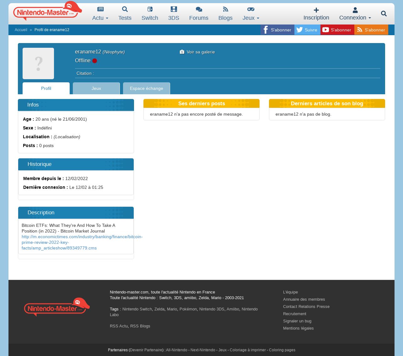Switch to the Jeux profile tab
This screenshot has height=356, width=403.
(96, 88)
